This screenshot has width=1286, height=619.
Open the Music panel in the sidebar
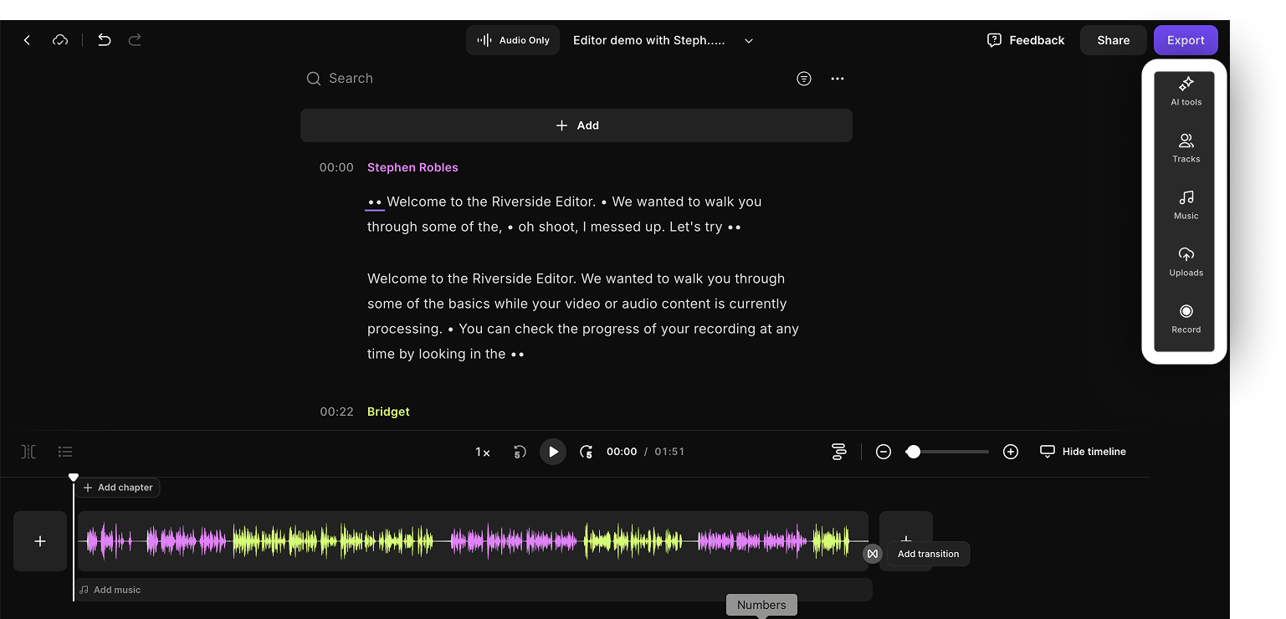click(1186, 204)
